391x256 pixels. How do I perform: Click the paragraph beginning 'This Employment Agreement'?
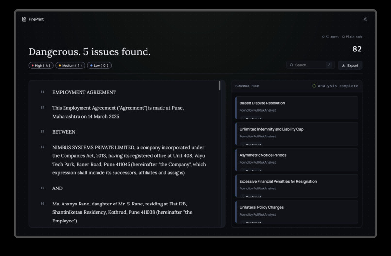coord(118,112)
